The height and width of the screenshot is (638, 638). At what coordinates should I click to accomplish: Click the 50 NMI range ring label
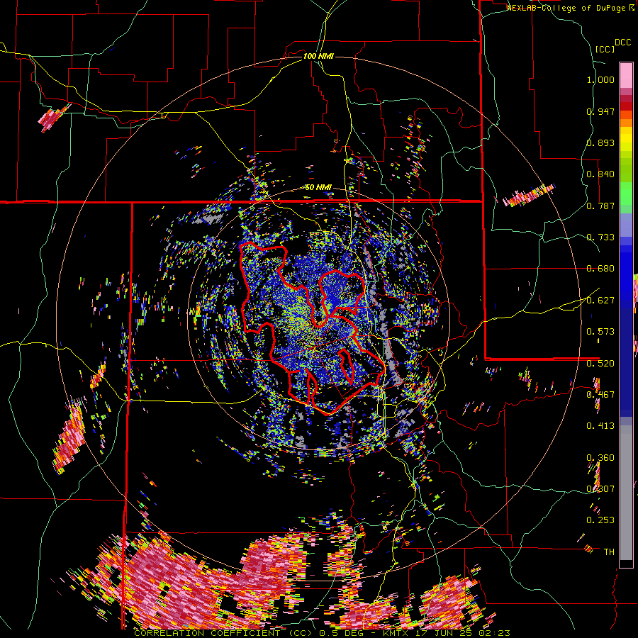click(318, 187)
